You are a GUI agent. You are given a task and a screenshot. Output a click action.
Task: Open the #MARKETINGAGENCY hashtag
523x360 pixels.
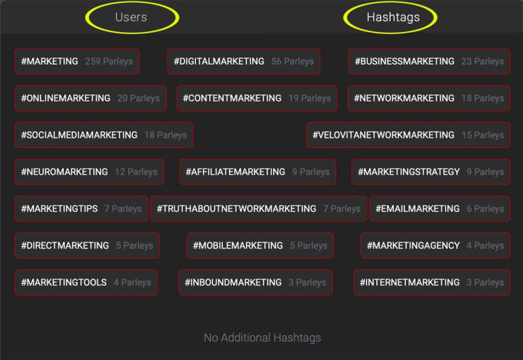(435, 245)
